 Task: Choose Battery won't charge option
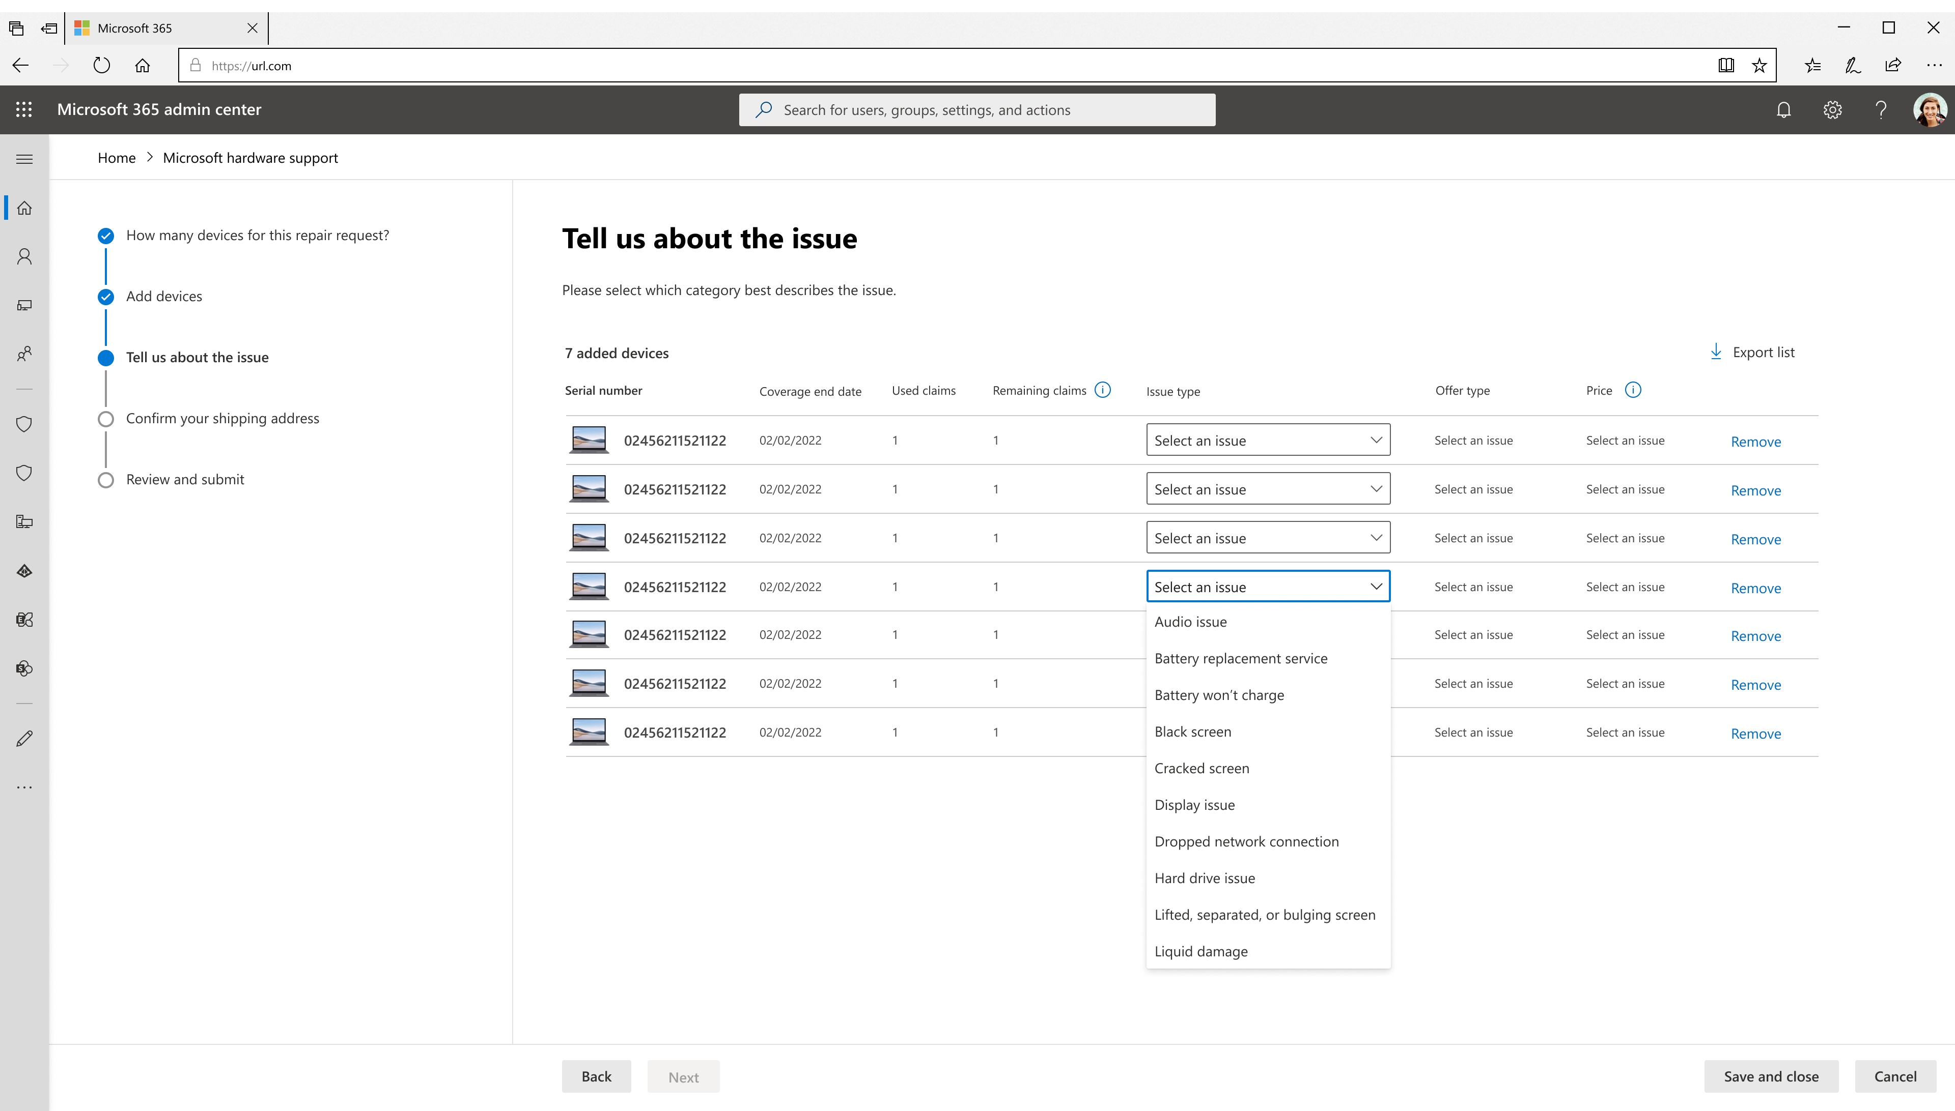(1268, 695)
